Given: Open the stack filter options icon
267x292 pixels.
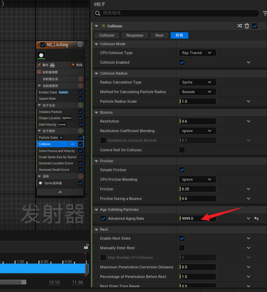Looking at the screenshot, I should [265, 13].
